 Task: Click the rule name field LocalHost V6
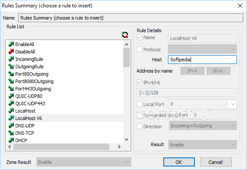(x=202, y=38)
